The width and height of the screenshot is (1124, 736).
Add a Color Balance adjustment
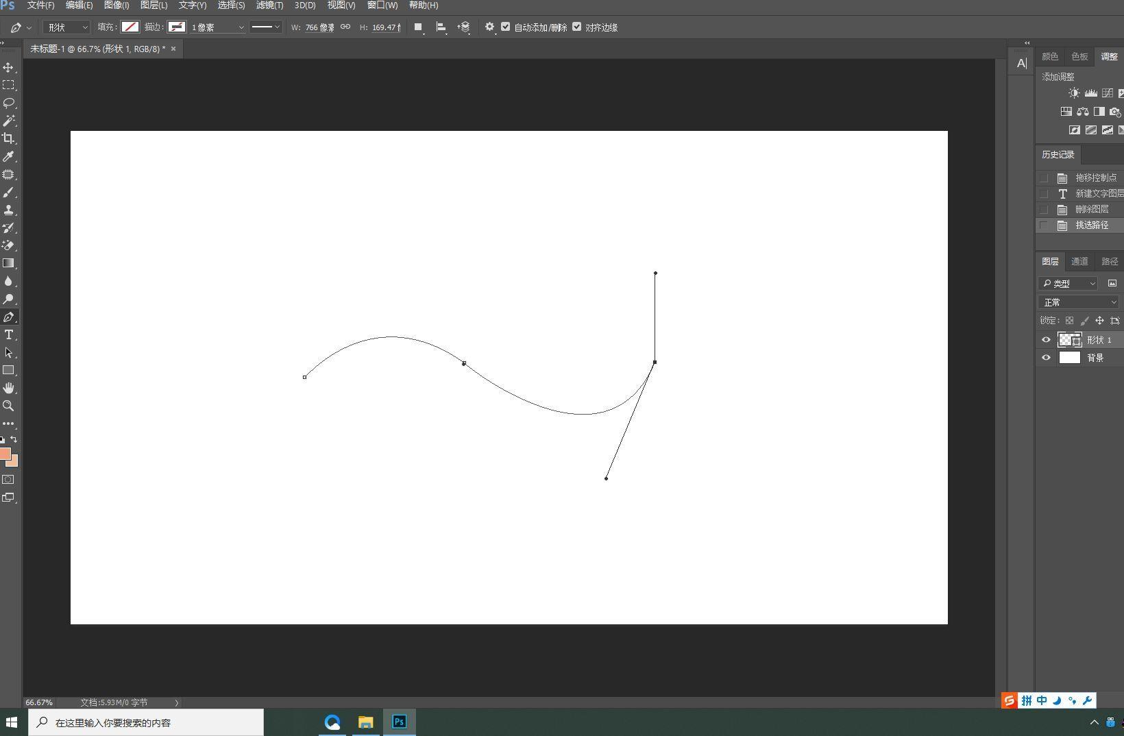[x=1083, y=112]
